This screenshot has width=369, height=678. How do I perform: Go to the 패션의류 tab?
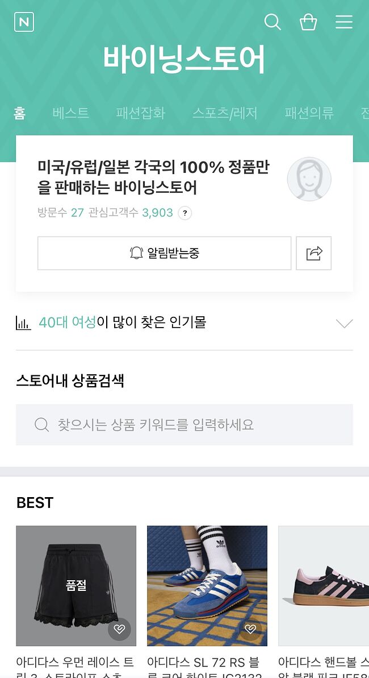pyautogui.click(x=309, y=113)
